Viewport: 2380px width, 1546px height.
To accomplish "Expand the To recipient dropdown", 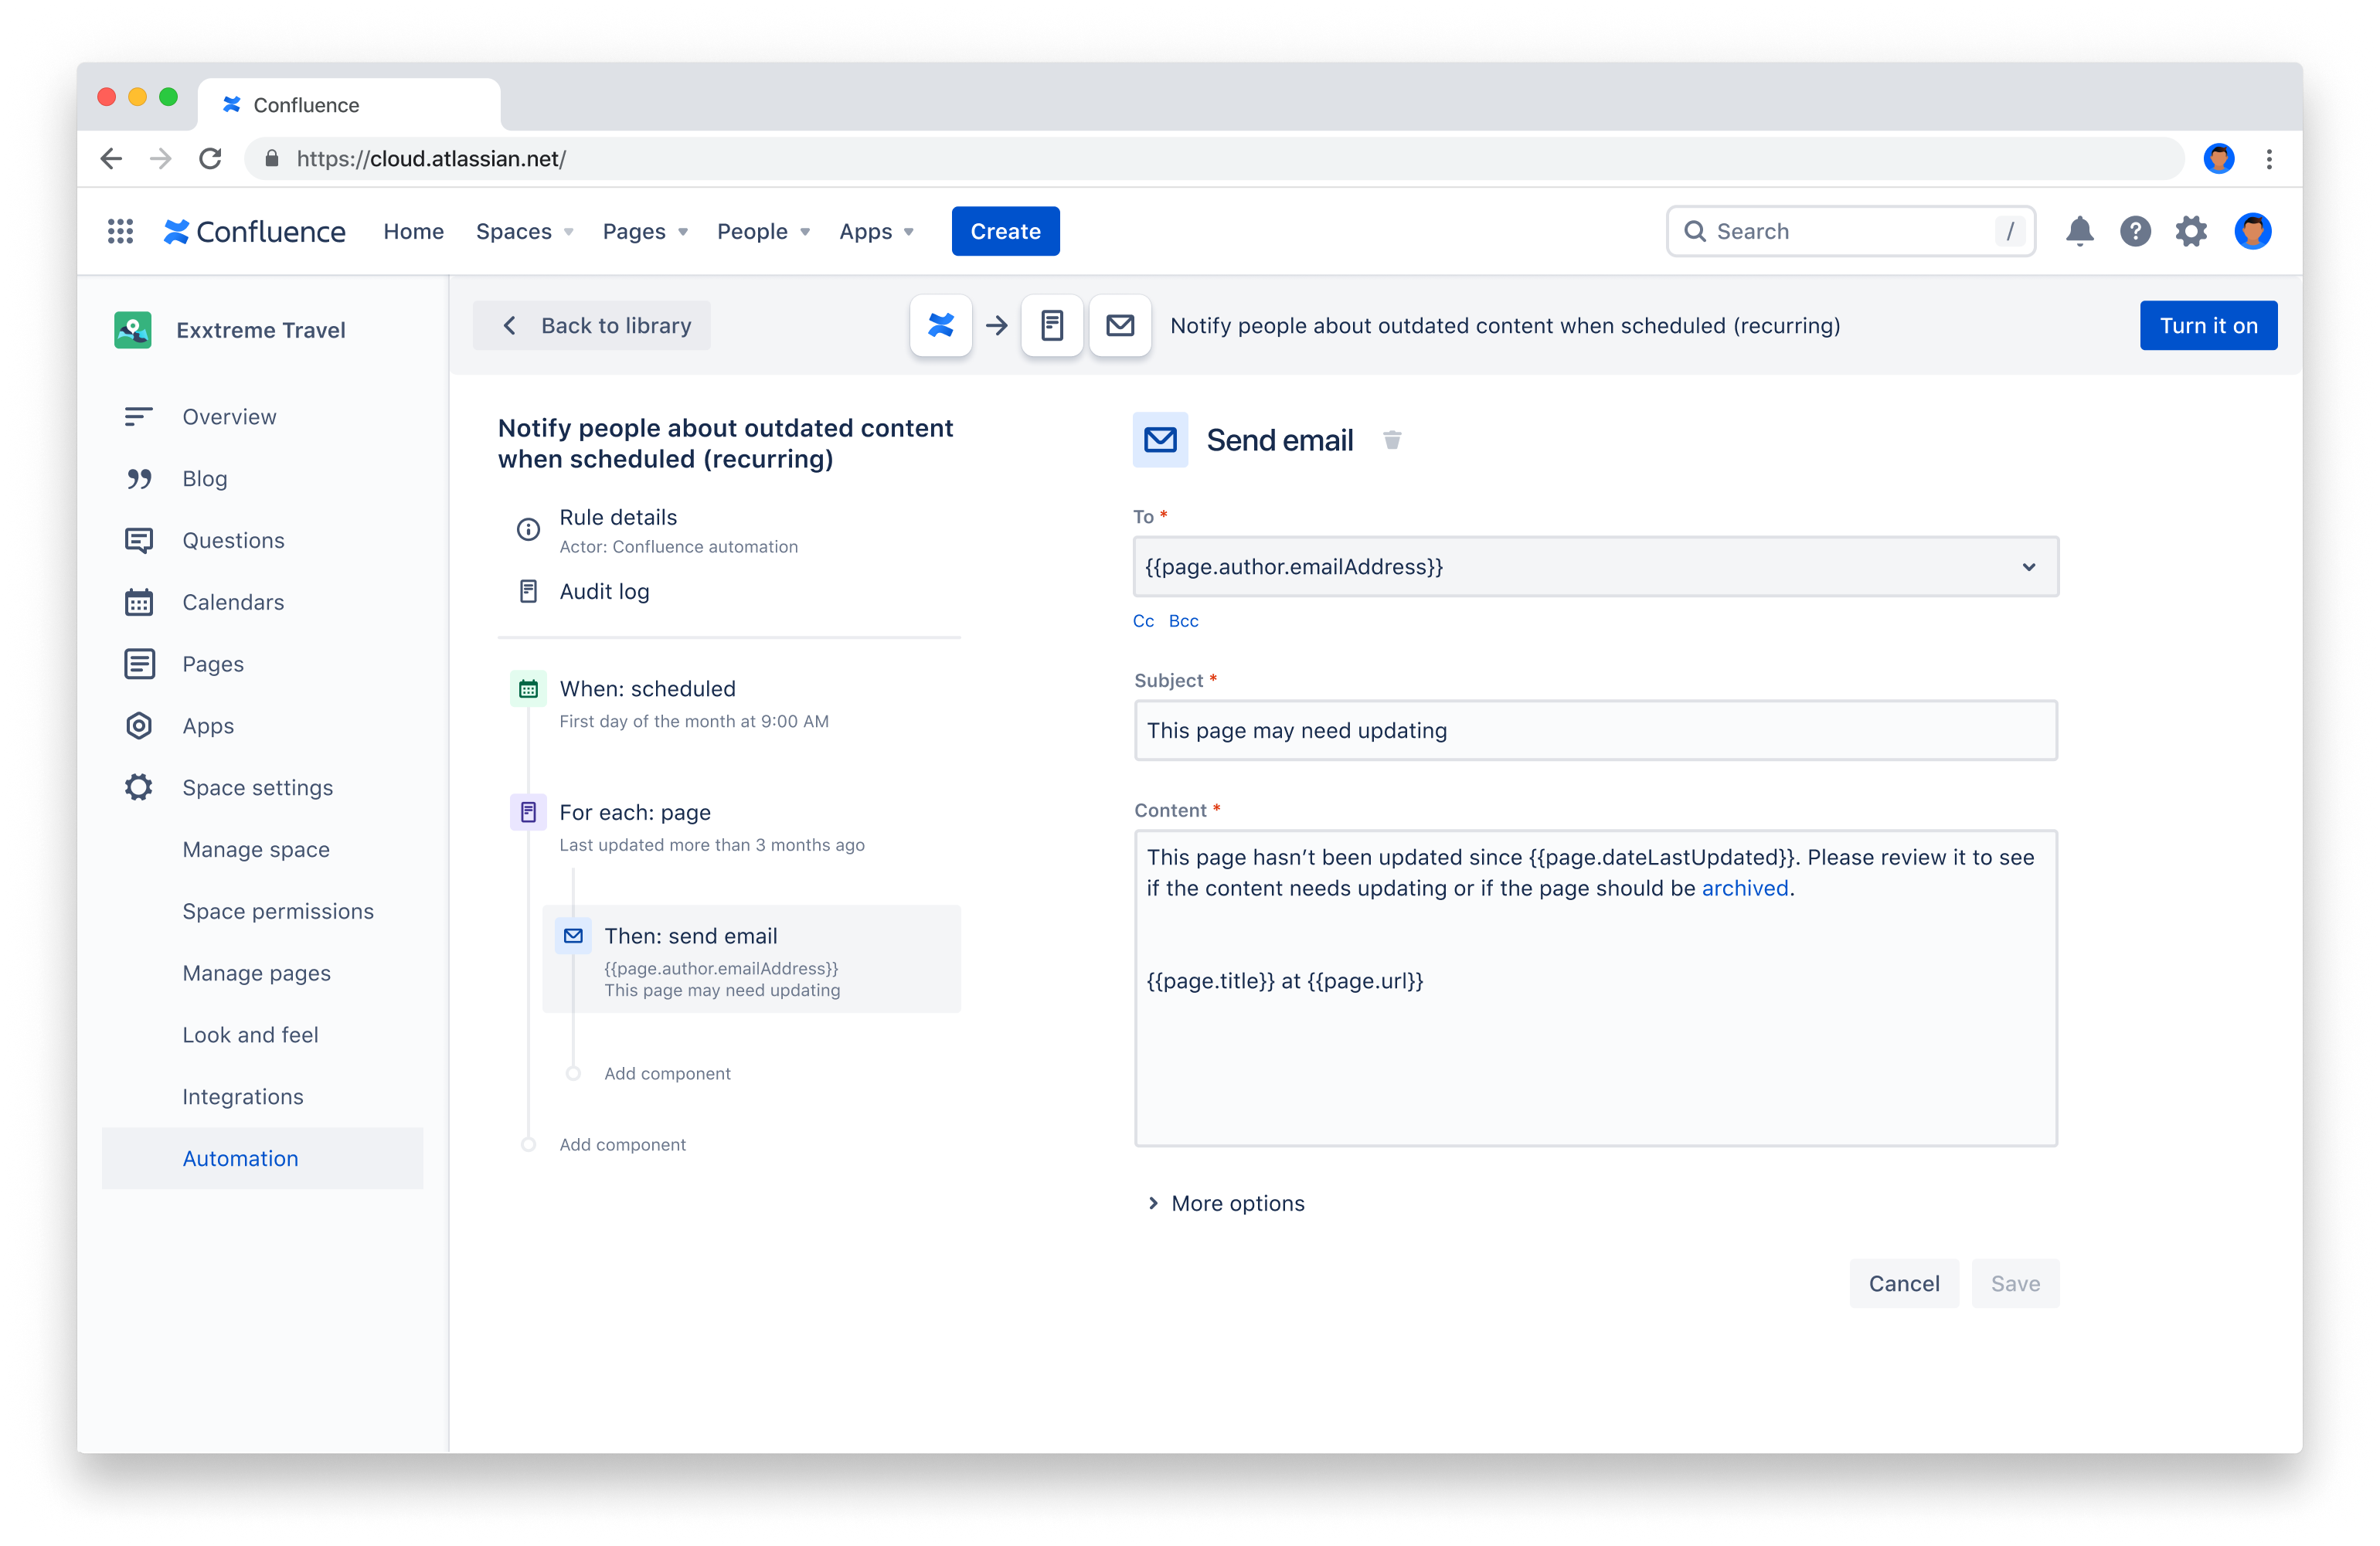I will pyautogui.click(x=2029, y=567).
